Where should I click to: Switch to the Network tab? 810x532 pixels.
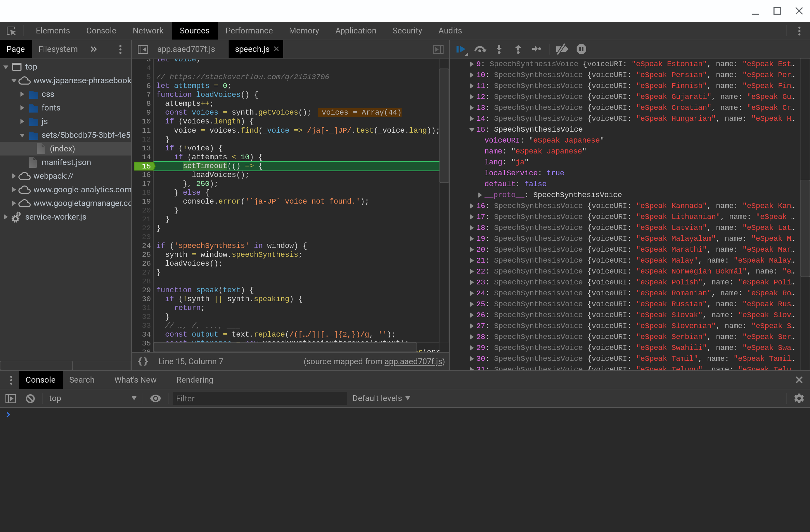click(x=148, y=31)
